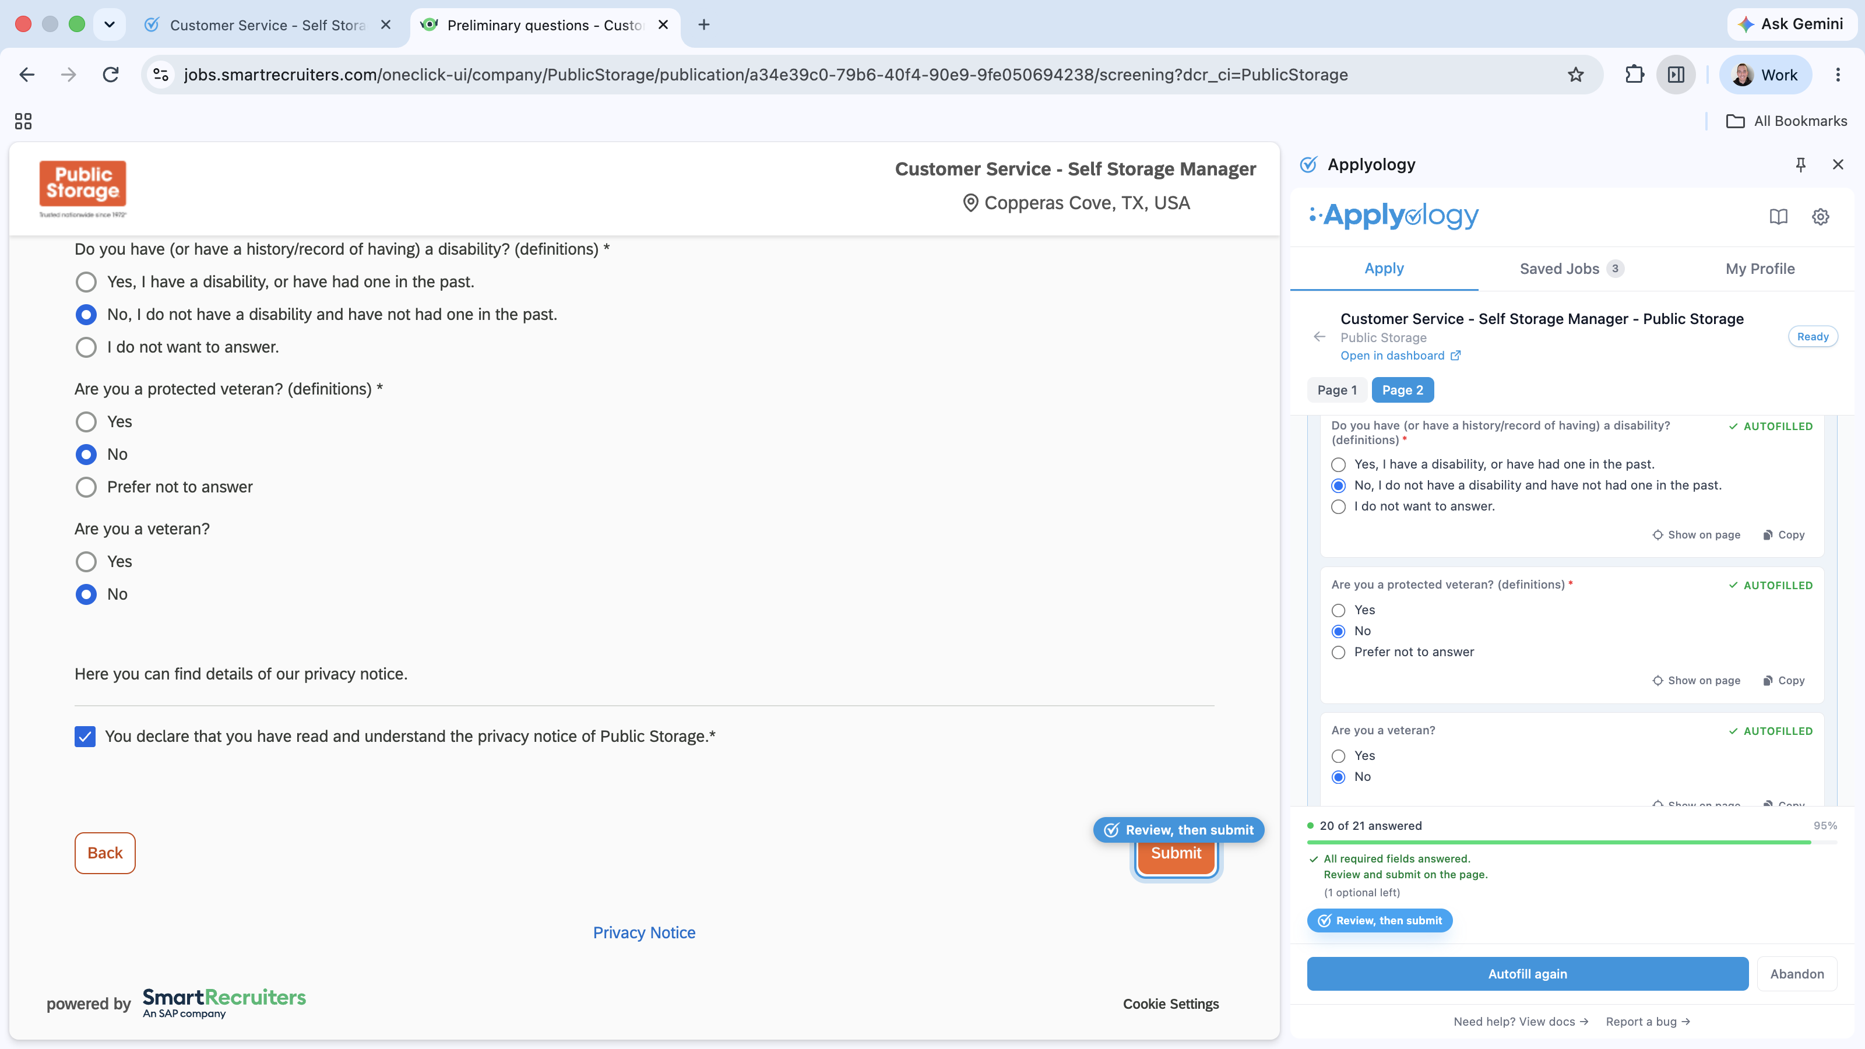The width and height of the screenshot is (1865, 1049).
Task: Select Yes for protected veteran on page
Action: tap(86, 421)
